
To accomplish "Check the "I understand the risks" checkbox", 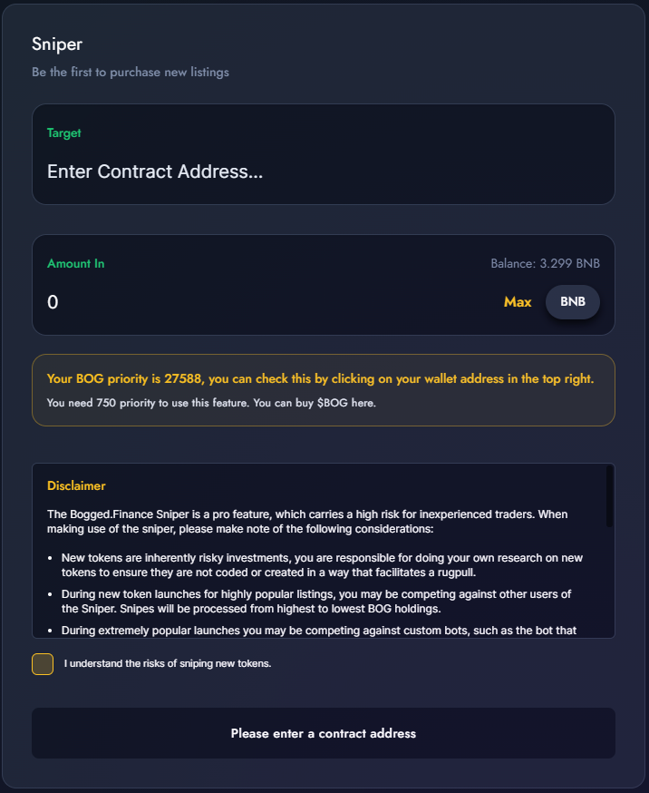I will click(x=42, y=663).
